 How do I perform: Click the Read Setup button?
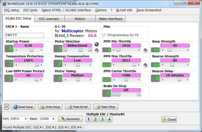point(23,107)
